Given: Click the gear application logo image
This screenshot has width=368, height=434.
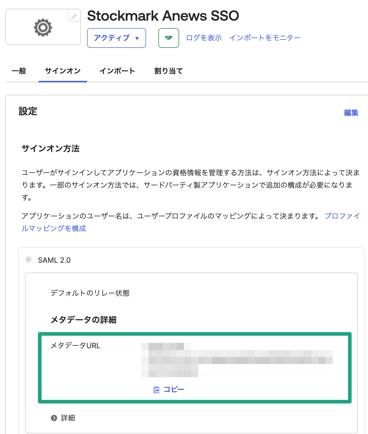Looking at the screenshot, I should [x=43, y=27].
